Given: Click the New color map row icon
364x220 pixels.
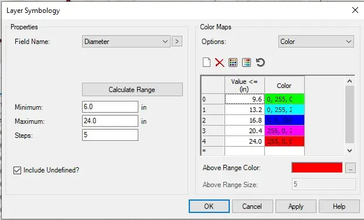Looking at the screenshot, I should (206, 62).
